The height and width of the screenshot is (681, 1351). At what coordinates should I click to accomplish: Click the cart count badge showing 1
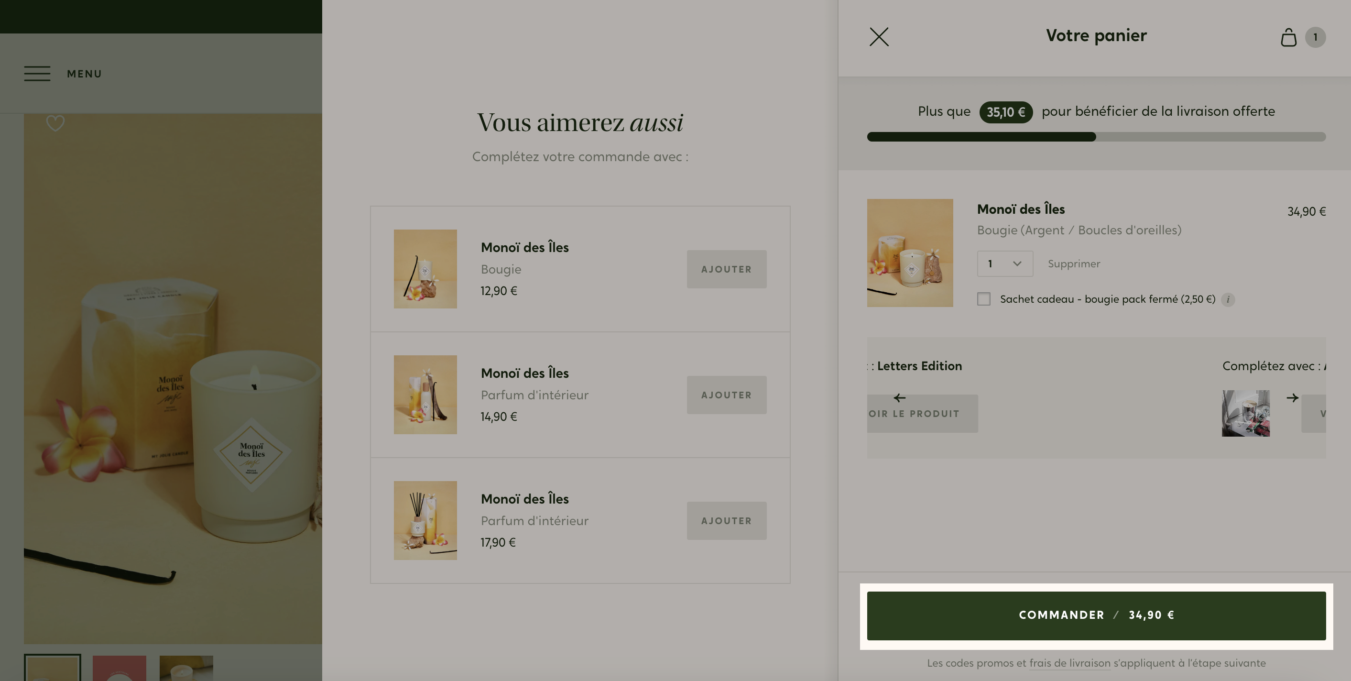[1315, 37]
